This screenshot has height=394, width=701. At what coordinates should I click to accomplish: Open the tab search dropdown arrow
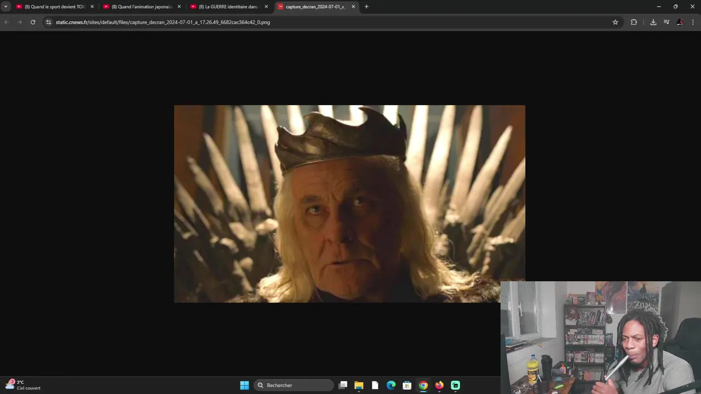point(6,7)
